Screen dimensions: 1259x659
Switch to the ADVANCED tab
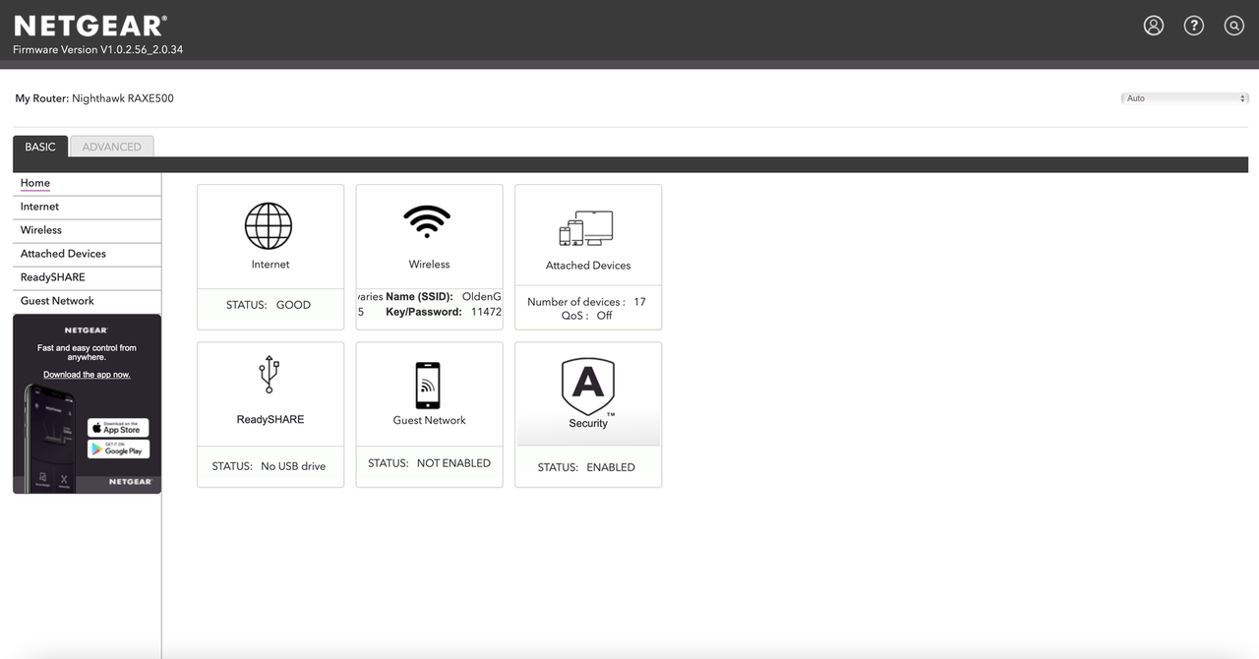[111, 147]
